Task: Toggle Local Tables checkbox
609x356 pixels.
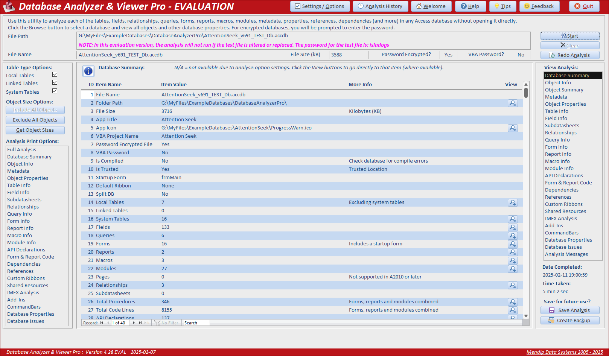Action: point(55,75)
